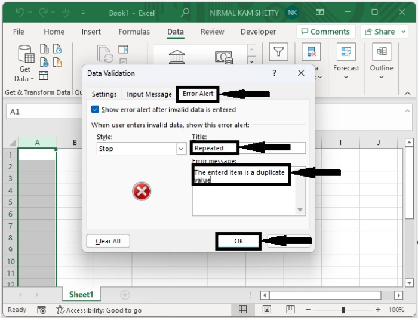The image size is (418, 318).
Task: Open the Style dropdown showing Stop
Action: click(x=142, y=149)
